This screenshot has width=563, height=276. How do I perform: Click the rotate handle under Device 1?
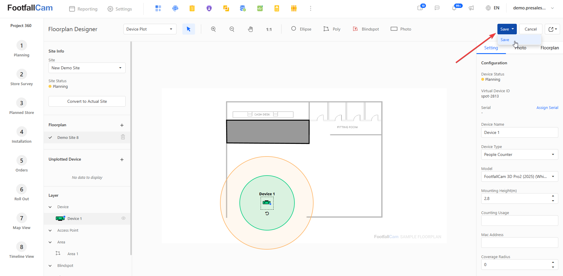267,213
